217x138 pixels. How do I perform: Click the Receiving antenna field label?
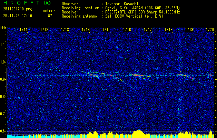[79, 16]
